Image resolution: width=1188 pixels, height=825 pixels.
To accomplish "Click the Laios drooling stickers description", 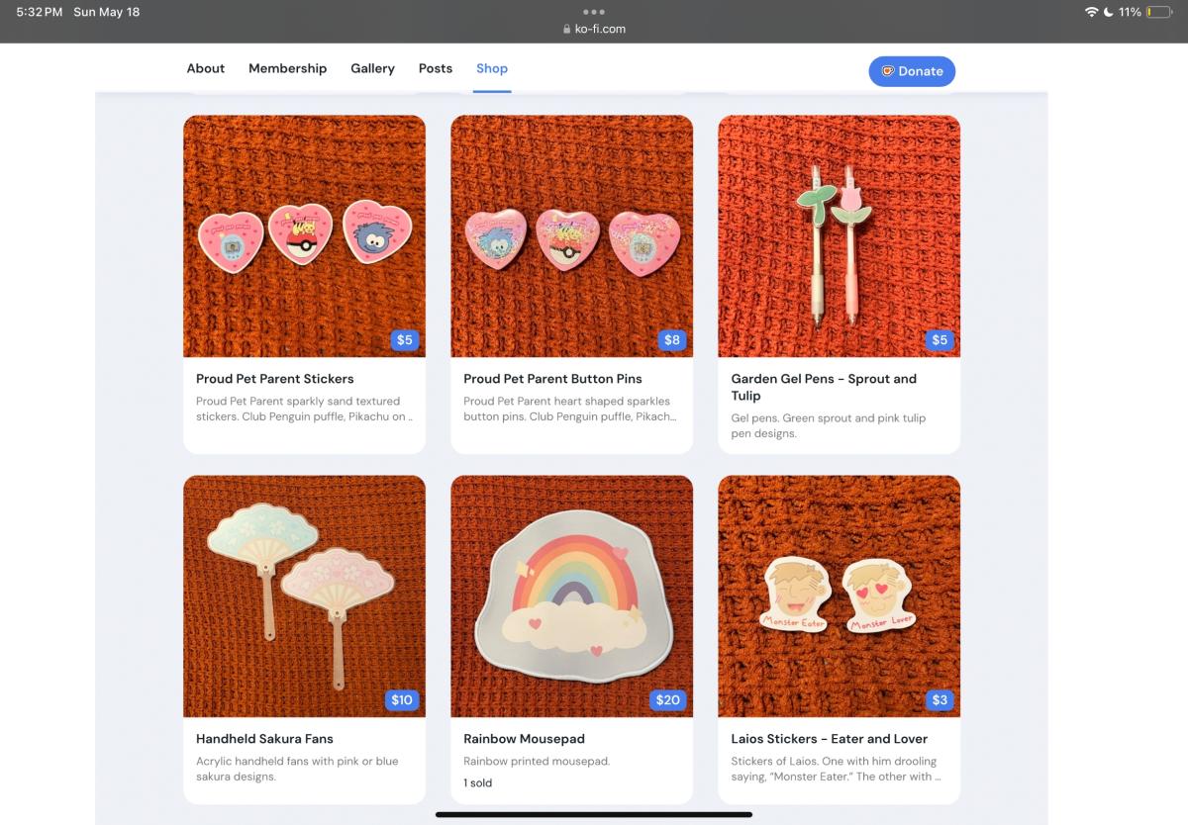I will pyautogui.click(x=836, y=769).
